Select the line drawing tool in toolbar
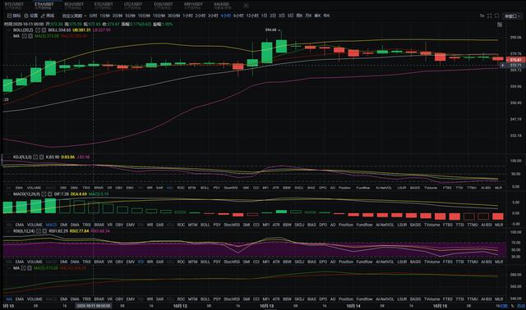The image size is (526, 310). coord(48,16)
